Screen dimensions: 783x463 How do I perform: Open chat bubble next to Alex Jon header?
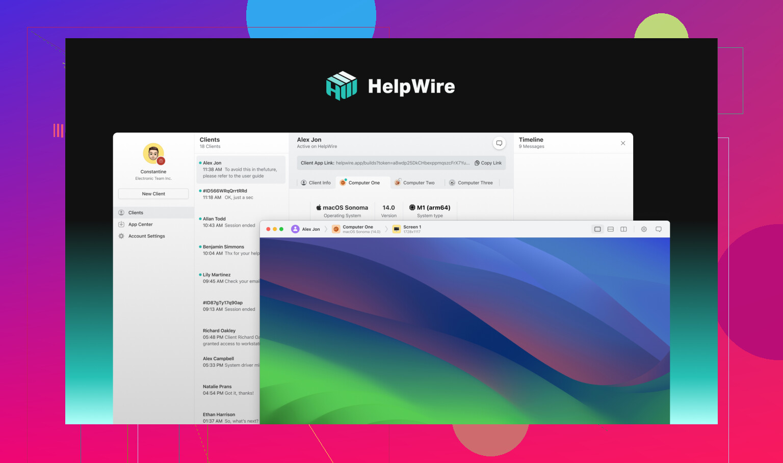coord(499,143)
